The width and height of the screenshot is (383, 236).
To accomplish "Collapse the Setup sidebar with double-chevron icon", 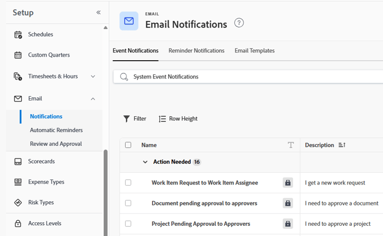I will pyautogui.click(x=99, y=12).
